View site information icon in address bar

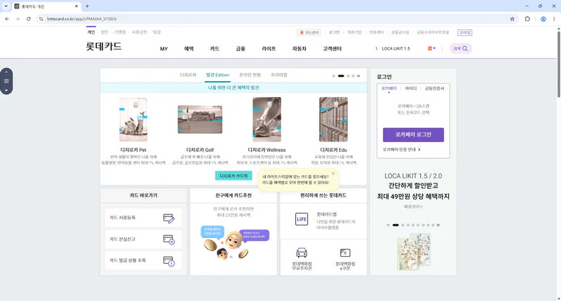coord(41,19)
